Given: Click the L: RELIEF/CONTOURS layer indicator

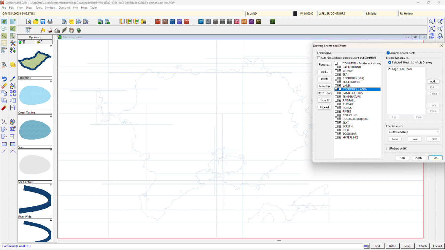Looking at the screenshot, I should tap(341, 14).
